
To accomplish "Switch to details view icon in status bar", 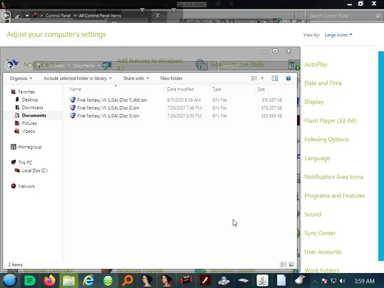I will (x=283, y=264).
